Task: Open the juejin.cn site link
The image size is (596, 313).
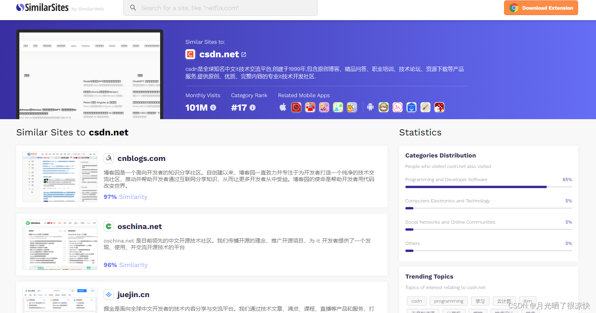Action: click(133, 294)
